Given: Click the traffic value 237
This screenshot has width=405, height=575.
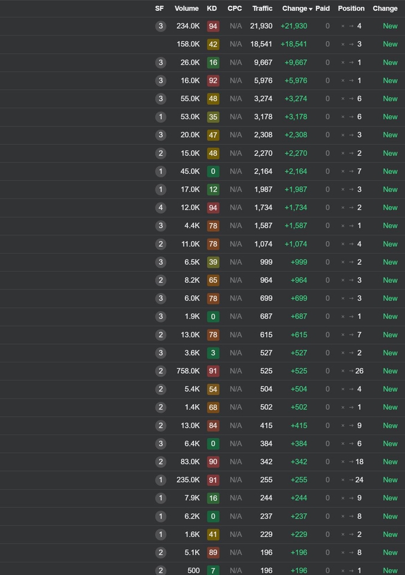Looking at the screenshot, I should [266, 516].
